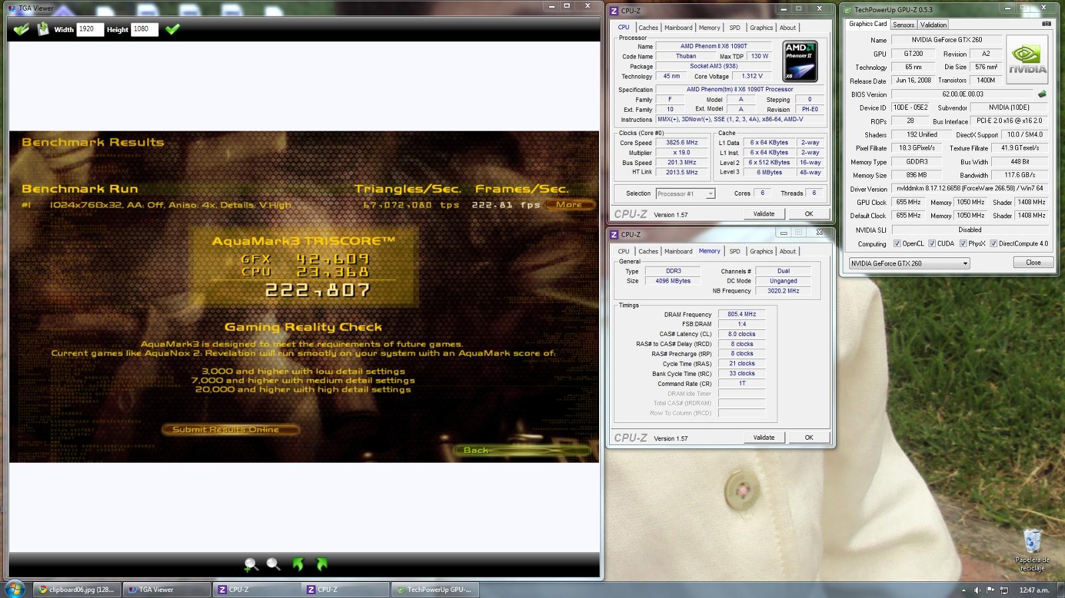Viewport: 1065px width, 598px height.
Task: Click the save image icon in TGA Viewer
Action: [43, 29]
